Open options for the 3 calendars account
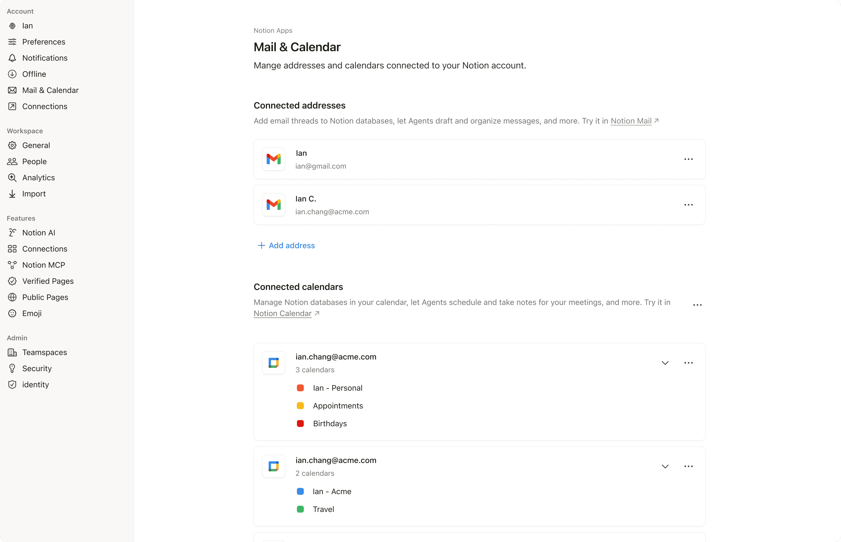 (688, 363)
